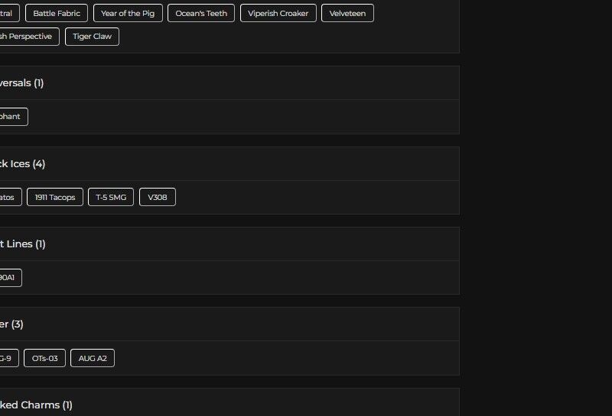This screenshot has height=416, width=612.
Task: Click the tag ending in 'Perspective'
Action: [28, 37]
